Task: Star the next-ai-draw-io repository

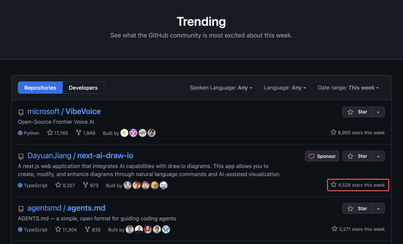Action: click(357, 156)
